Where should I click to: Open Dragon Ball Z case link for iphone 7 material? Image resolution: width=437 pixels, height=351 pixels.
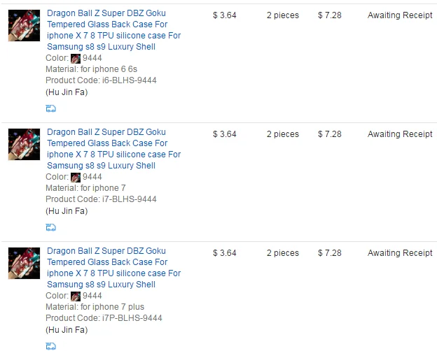[x=112, y=149]
